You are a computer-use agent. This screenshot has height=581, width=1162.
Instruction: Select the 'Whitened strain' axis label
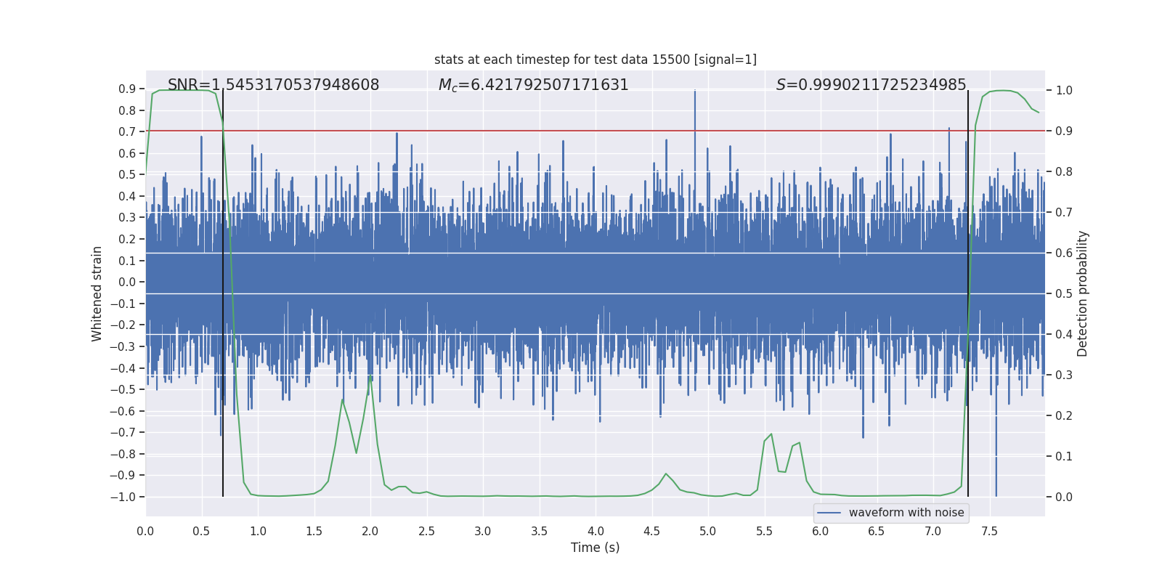tap(97, 293)
